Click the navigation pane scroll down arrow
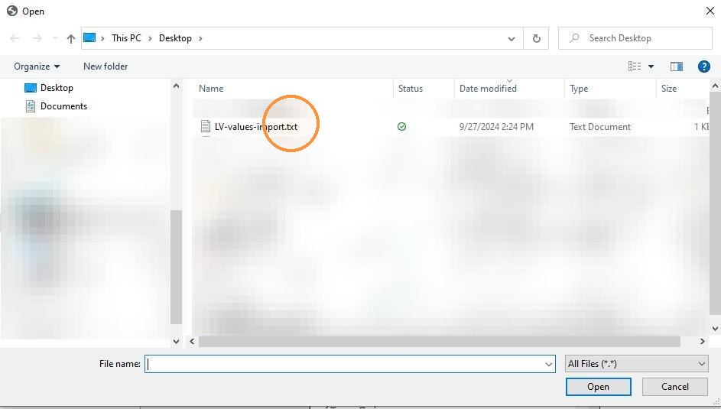The height and width of the screenshot is (409, 721). point(176,342)
